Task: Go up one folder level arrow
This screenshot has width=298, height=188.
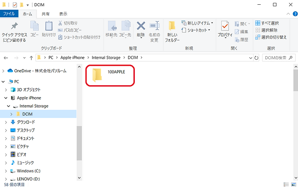Action: [31, 58]
